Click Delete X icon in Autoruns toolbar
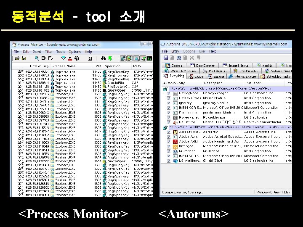This screenshot has height=227, width=303. (192, 58)
